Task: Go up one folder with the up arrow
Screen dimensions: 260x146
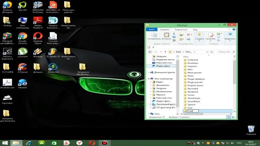Action: pos(165,52)
